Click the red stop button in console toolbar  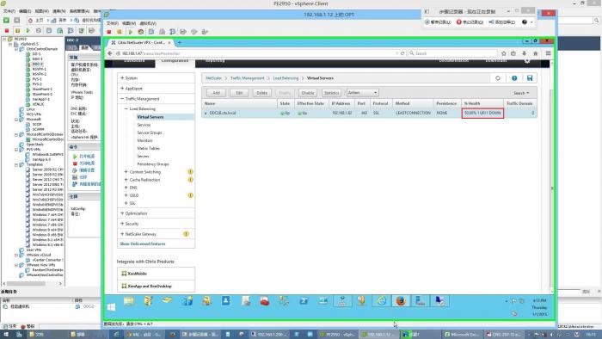[109, 32]
